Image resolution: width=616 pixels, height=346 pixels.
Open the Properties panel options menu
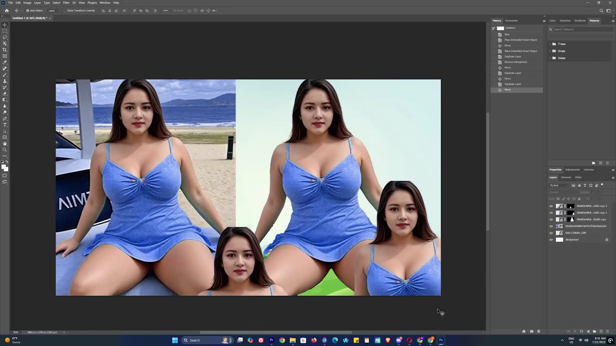(613, 170)
